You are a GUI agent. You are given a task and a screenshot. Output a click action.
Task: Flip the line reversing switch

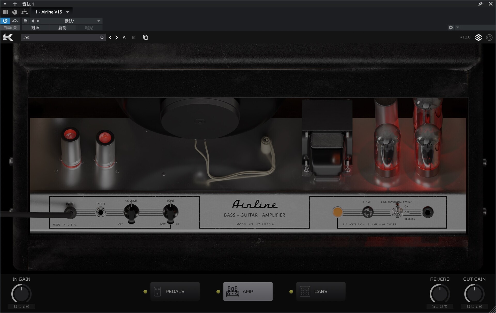coord(397,211)
